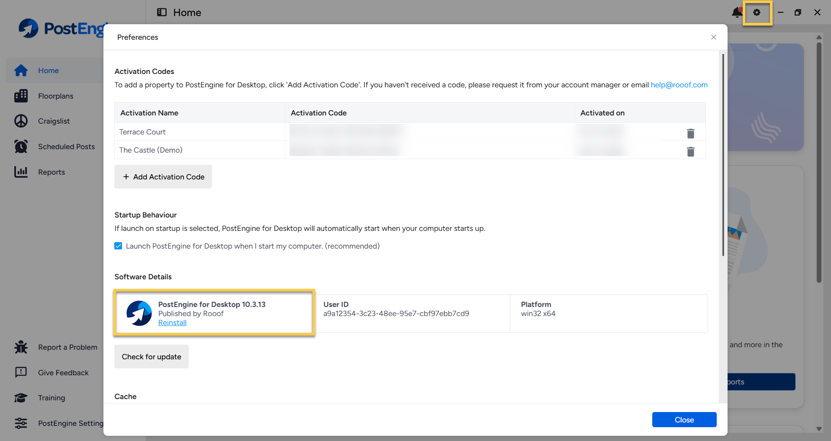Click the main window scroll up arrow
This screenshot has width=831, height=441.
tap(819, 37)
